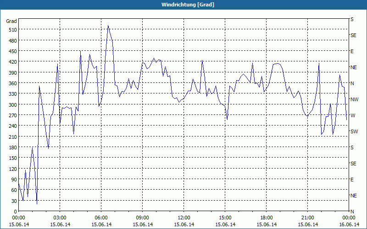Select the SE compass label level with 150
Screen dimensions: 367x229
tap(353, 164)
